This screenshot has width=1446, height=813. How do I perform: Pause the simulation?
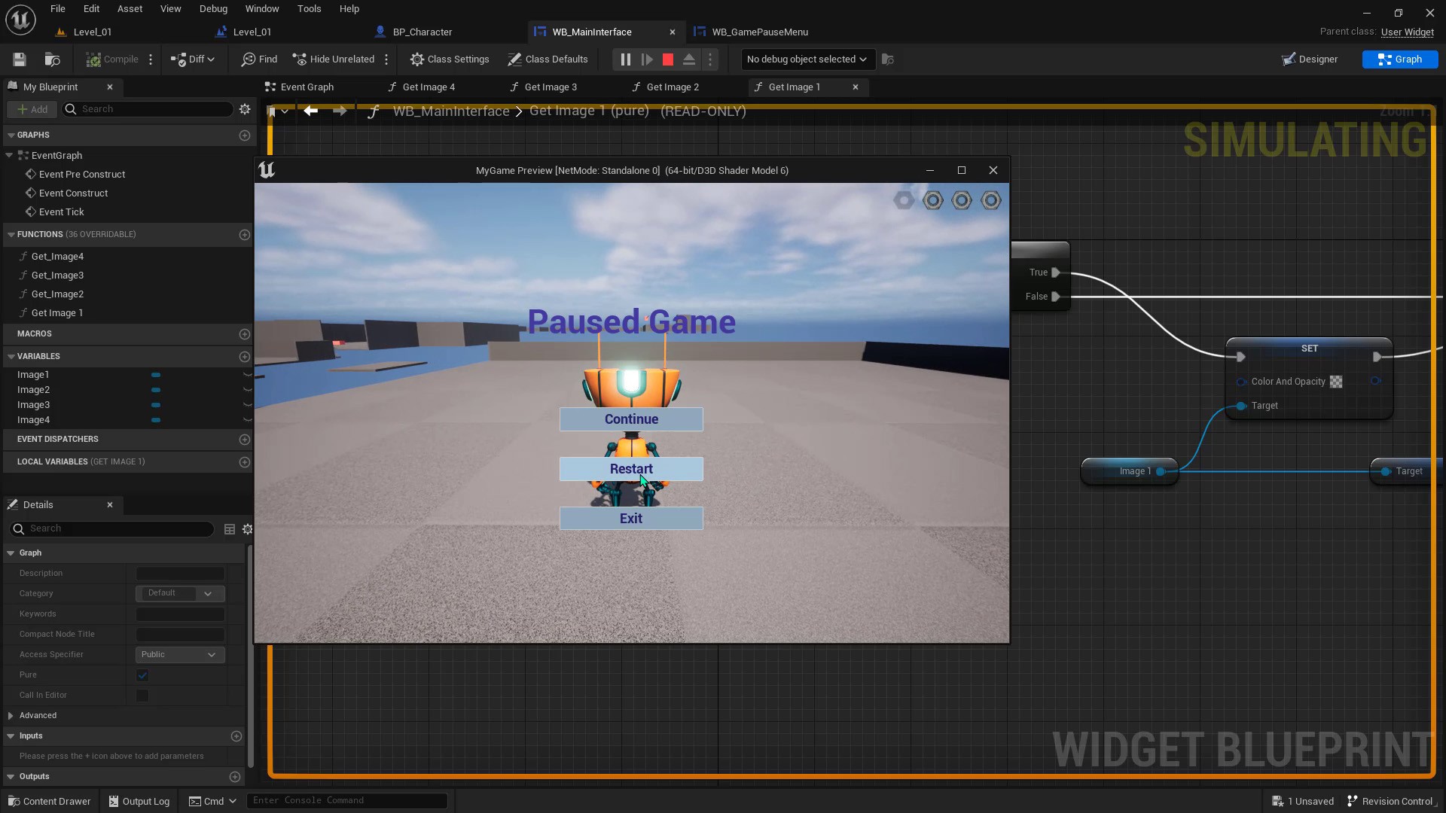click(x=625, y=59)
